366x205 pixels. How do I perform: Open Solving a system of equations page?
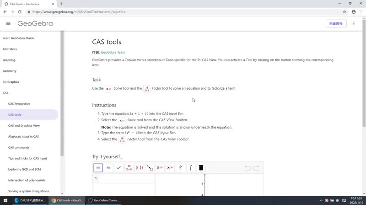coord(28,191)
